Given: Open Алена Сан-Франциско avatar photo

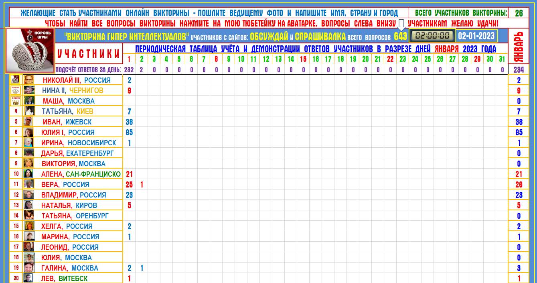Looking at the screenshot, I should coord(28,174).
